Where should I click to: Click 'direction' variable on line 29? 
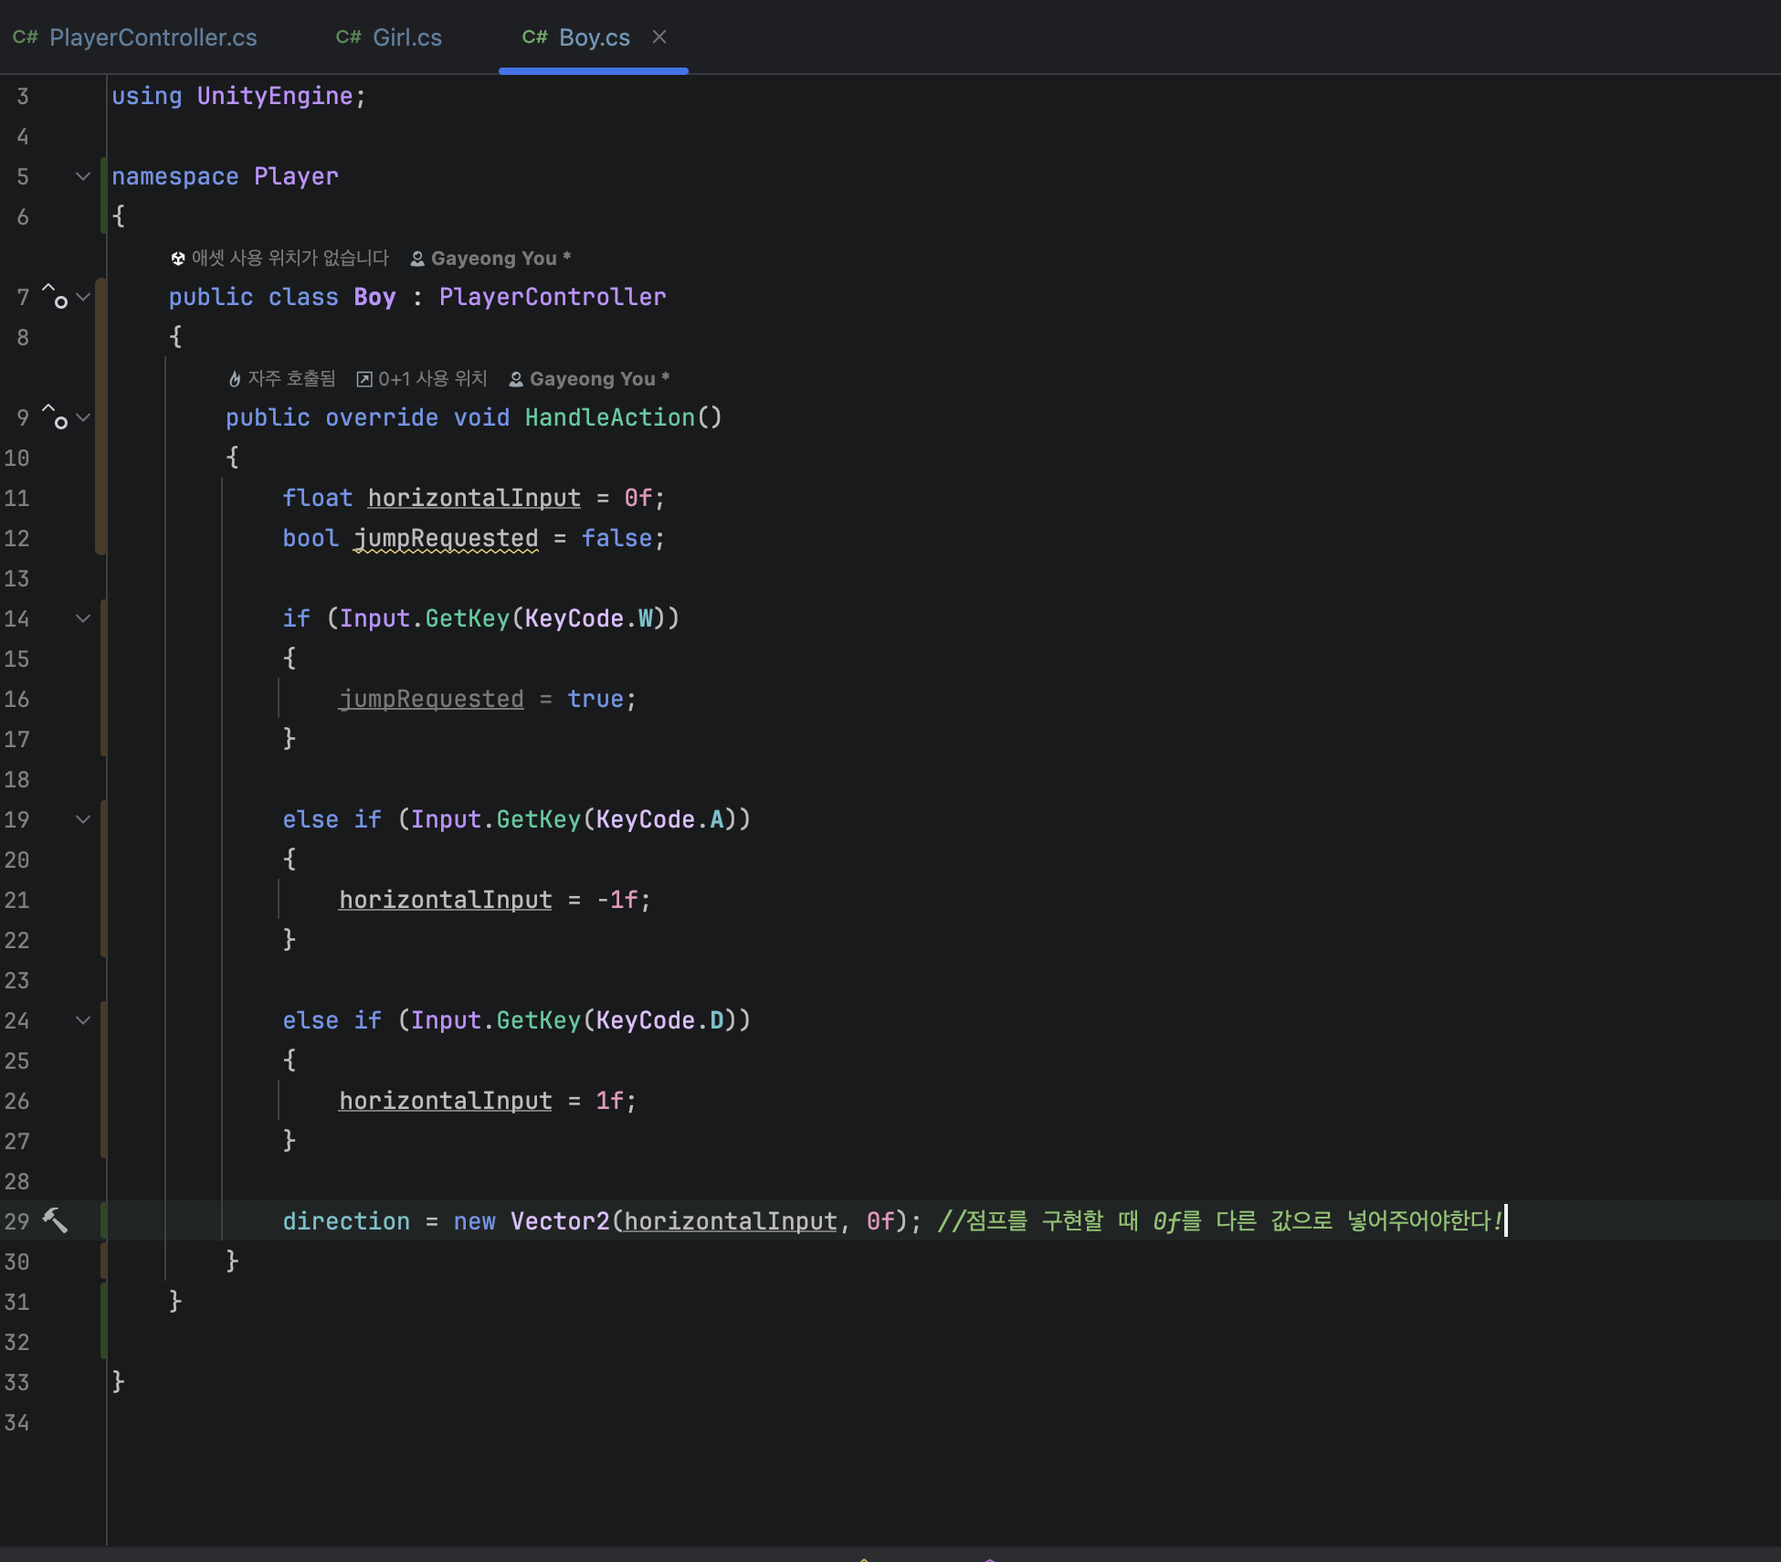(x=346, y=1221)
